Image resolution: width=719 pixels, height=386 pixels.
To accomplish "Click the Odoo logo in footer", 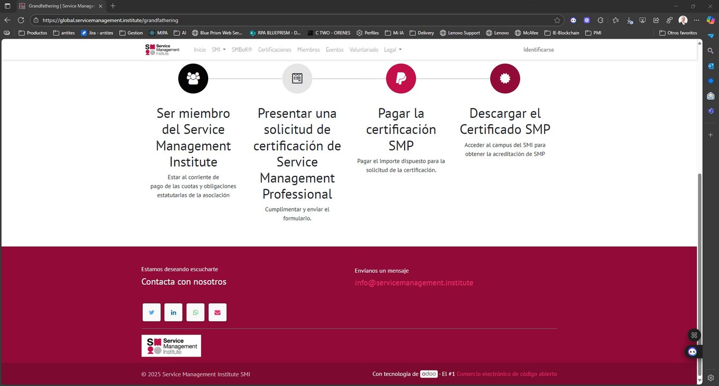I will click(x=429, y=374).
